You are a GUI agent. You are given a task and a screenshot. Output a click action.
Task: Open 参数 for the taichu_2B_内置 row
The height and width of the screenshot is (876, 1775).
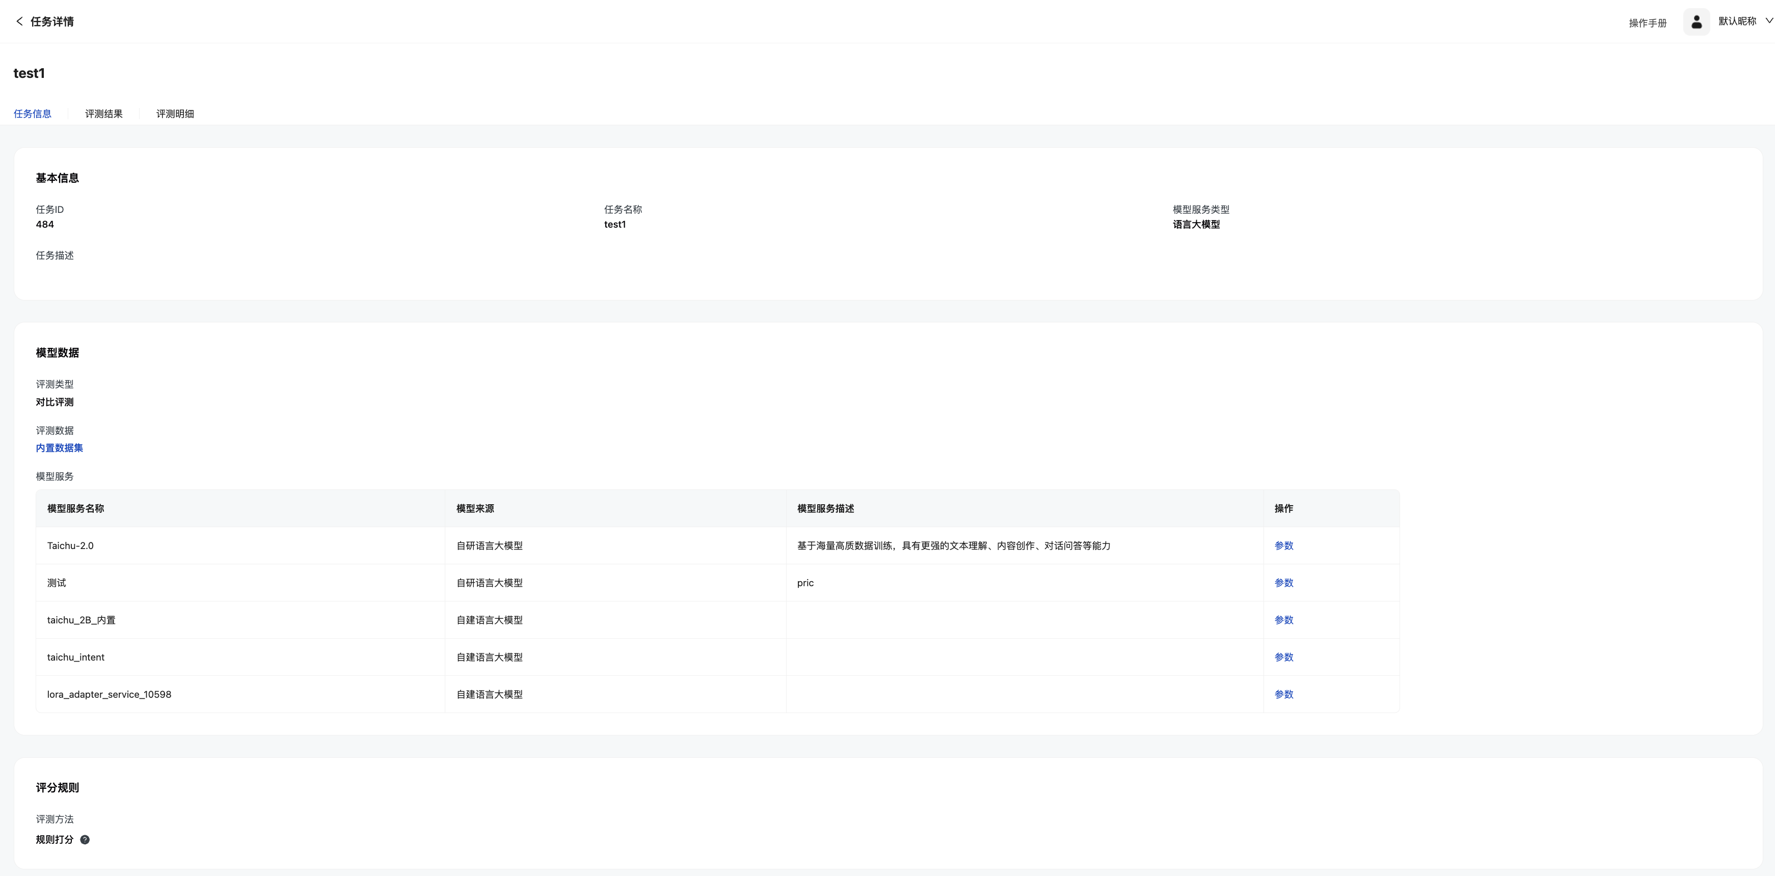point(1283,620)
